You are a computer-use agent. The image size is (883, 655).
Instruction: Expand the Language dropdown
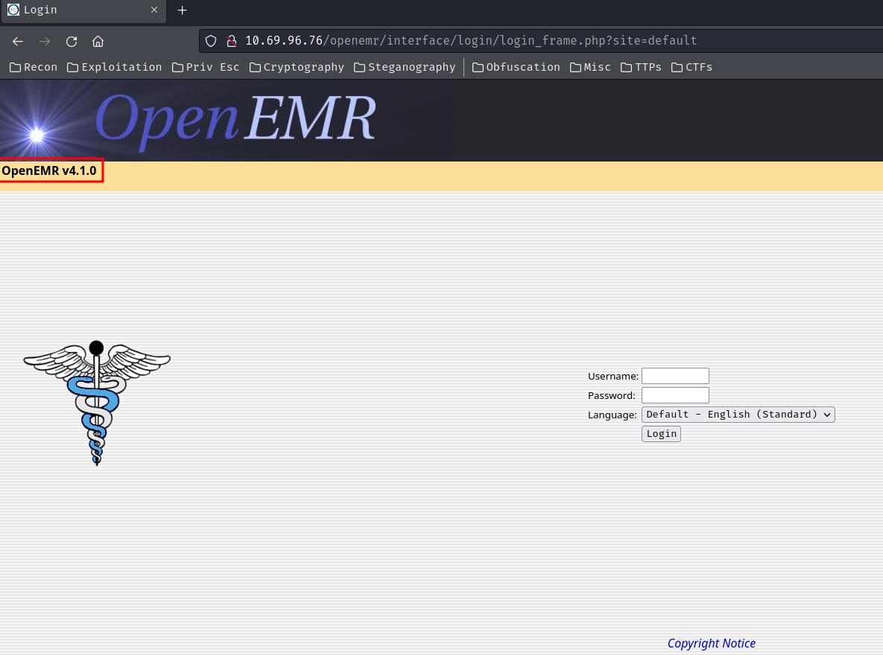738,415
